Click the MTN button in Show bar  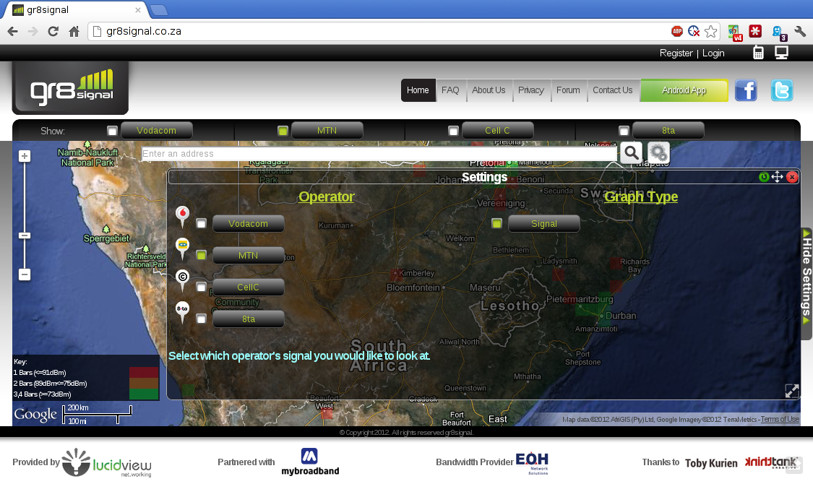[327, 131]
